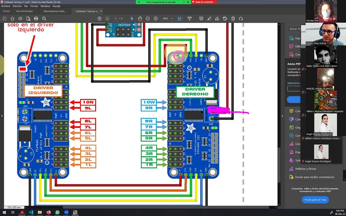The image size is (346, 216).
Task: Open File Explorer from the taskbar
Action: (40, 212)
